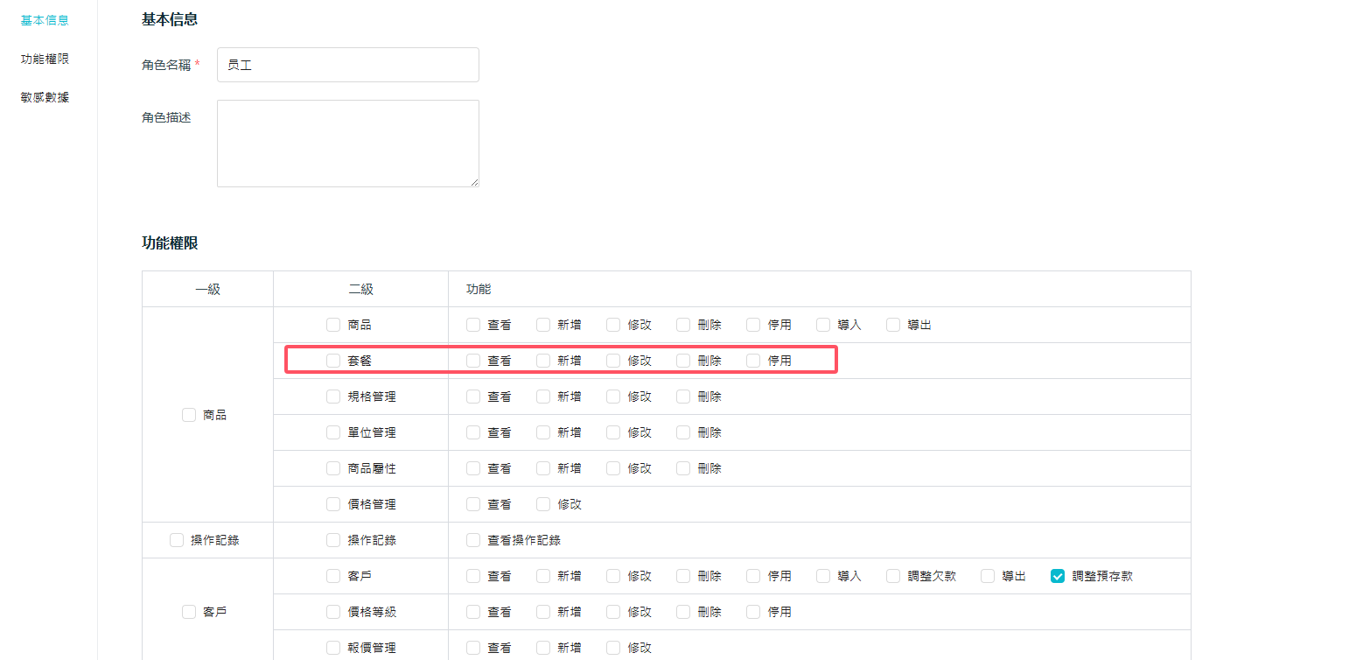Check 新增 in the 單位管理 row

click(543, 432)
